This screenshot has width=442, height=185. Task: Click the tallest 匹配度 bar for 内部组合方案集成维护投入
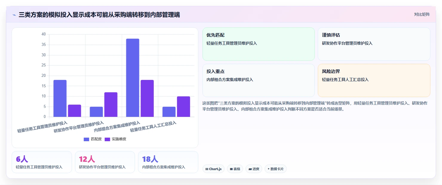coord(133,78)
